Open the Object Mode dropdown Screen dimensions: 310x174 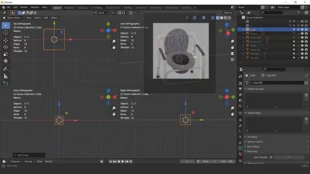coord(13,18)
